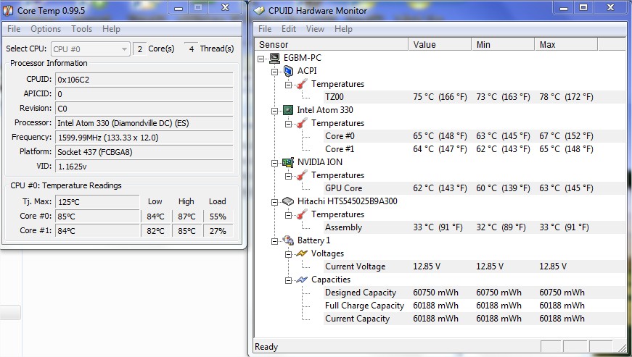Click the Core Temp title bar icon
This screenshot has width=632, height=357.
[8, 10]
